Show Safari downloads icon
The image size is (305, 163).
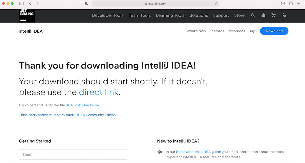[x=283, y=4]
